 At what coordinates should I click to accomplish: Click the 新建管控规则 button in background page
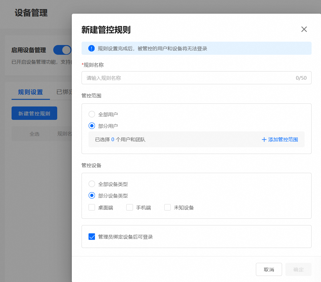[34, 113]
